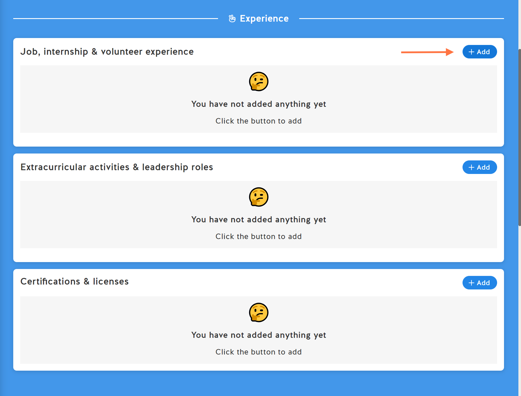This screenshot has height=396, width=521.
Task: Add a certification or license
Action: point(480,283)
